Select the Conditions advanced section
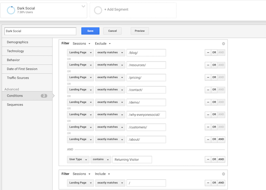 click(27, 96)
